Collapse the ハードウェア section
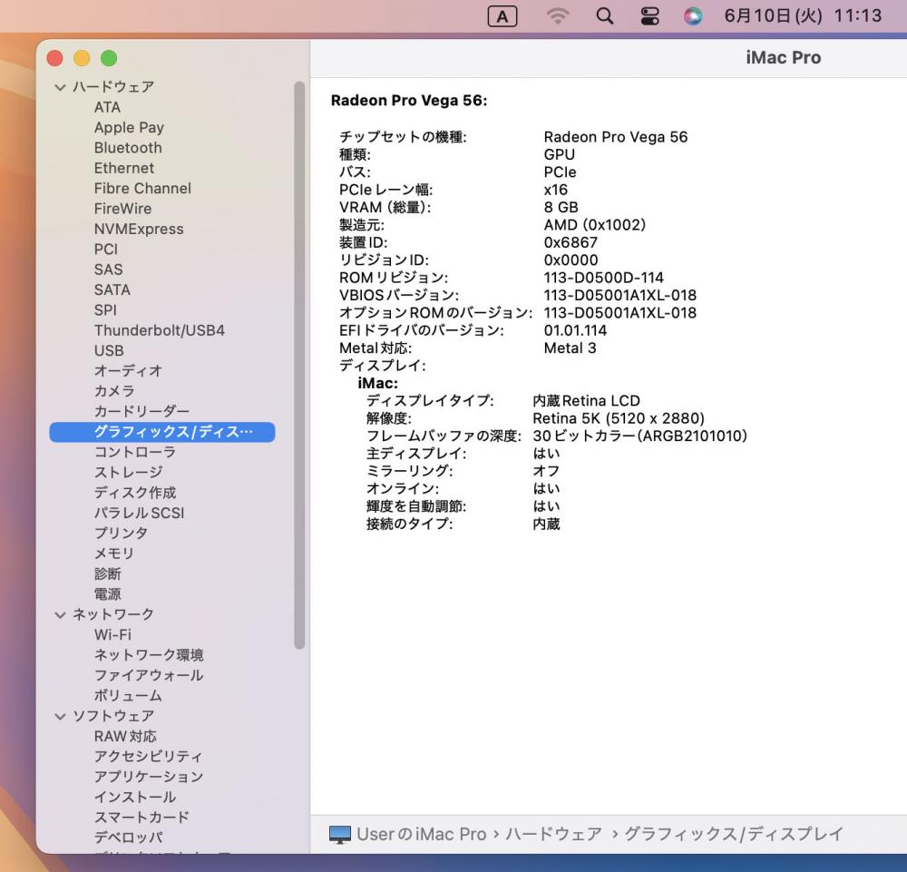The image size is (907, 872). pos(60,87)
